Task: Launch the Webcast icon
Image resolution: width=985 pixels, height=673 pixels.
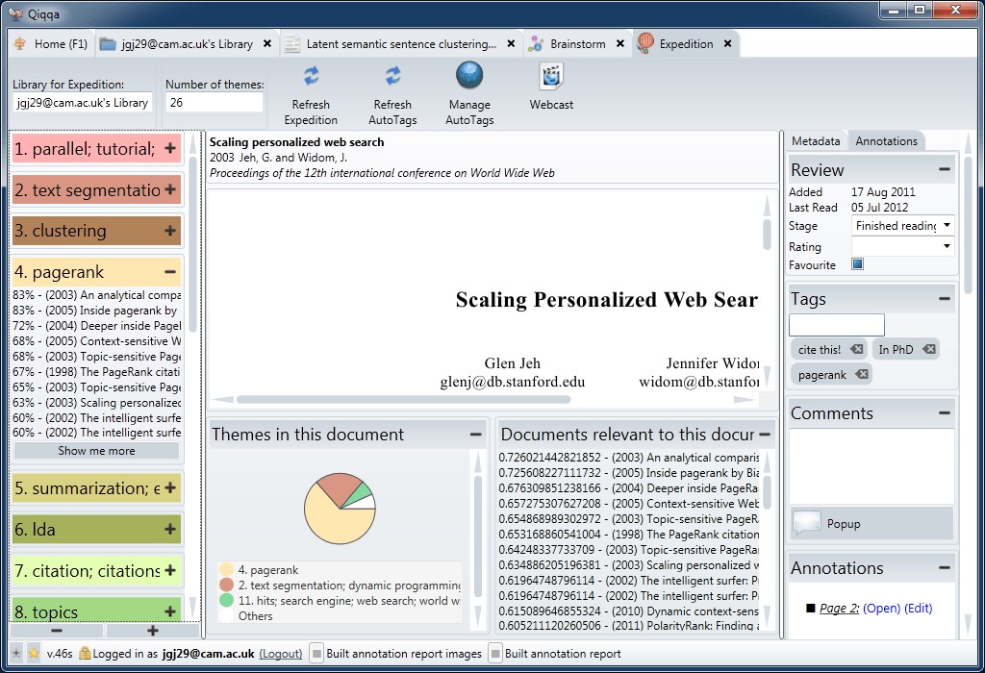Action: tap(551, 76)
